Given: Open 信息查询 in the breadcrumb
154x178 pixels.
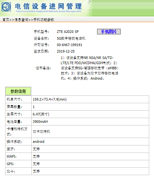Looking at the screenshot, I should click(21, 20).
